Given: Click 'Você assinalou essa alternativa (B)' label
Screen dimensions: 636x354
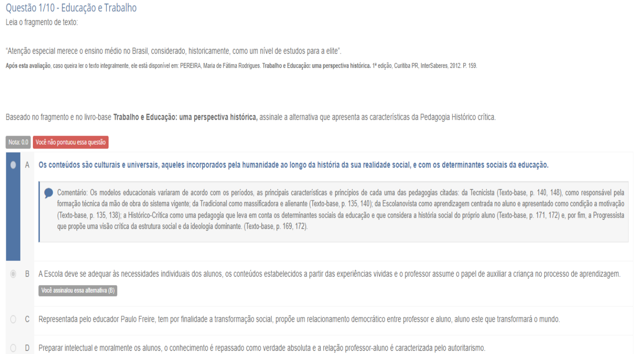Looking at the screenshot, I should coord(78,290).
